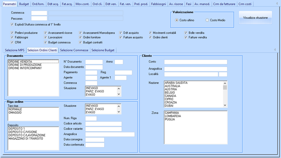Click up arrow of Riga ordine Situazione list
The width and height of the screenshot is (281, 158).
coord(119,106)
